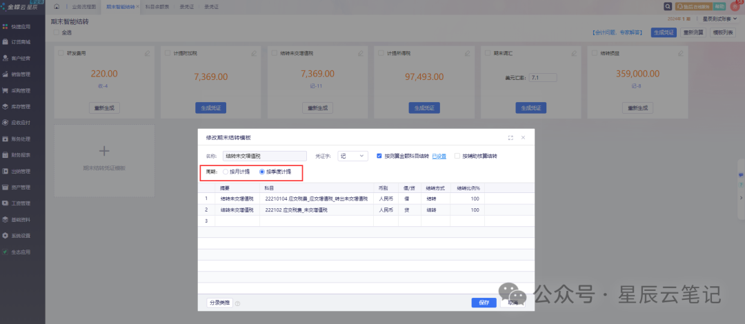Open the 星辰测试账套 account dropdown
This screenshot has width=745, height=324.
coord(720,19)
